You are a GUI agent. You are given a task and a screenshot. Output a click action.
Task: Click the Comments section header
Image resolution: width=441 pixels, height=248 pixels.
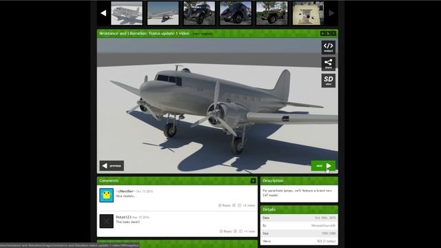point(177,180)
